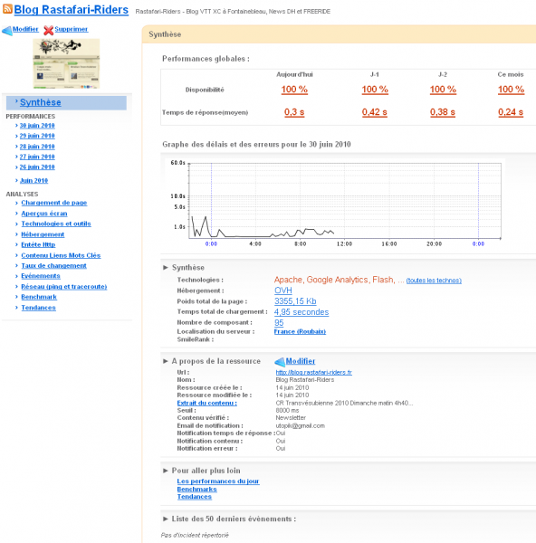Screen dimensions: 536x543
Task: Collapse the A propos de la ressource section
Action: click(166, 361)
